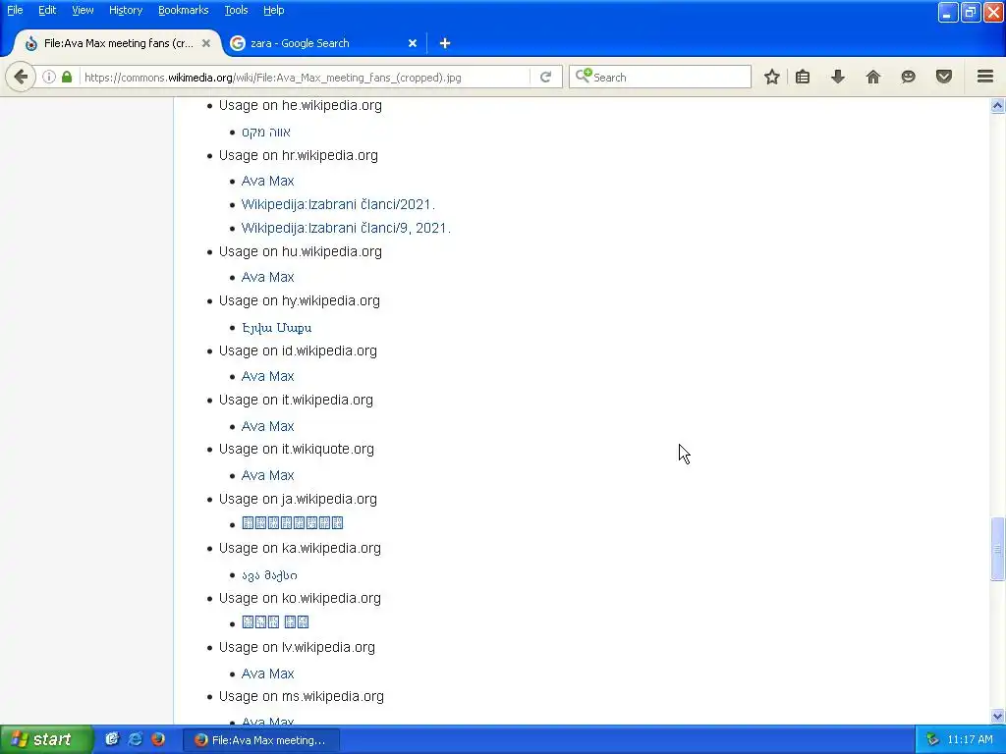
Task: Click the green padlock security icon
Action: (x=67, y=77)
